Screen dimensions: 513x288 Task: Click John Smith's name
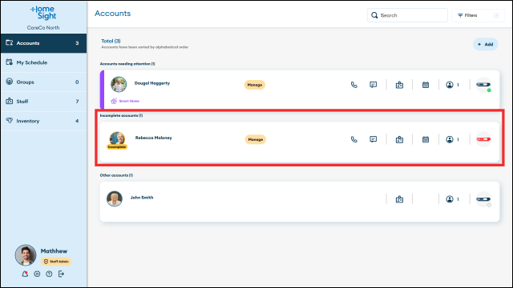click(142, 198)
